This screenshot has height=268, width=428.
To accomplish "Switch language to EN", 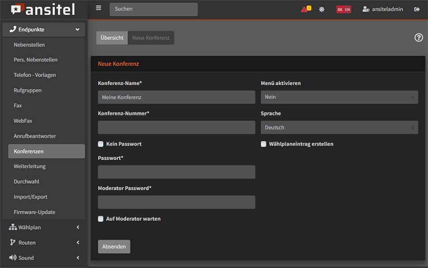I will pyautogui.click(x=348, y=9).
